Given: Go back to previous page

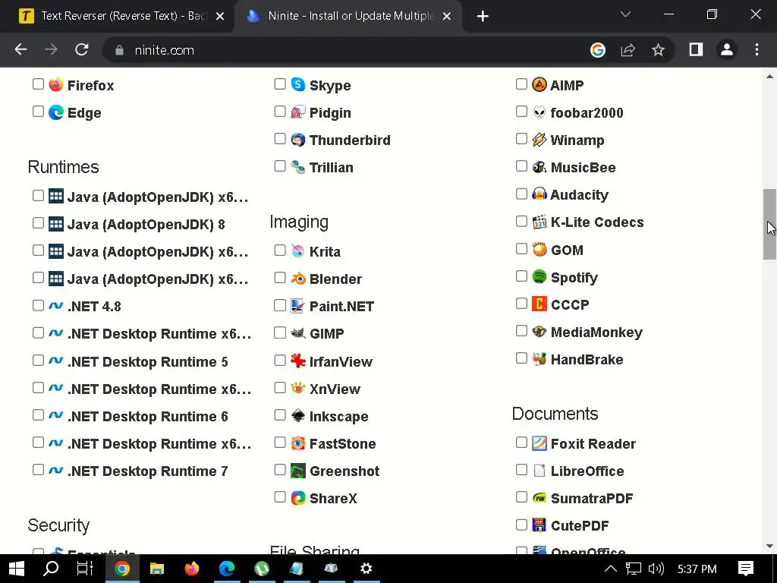Looking at the screenshot, I should [x=20, y=49].
